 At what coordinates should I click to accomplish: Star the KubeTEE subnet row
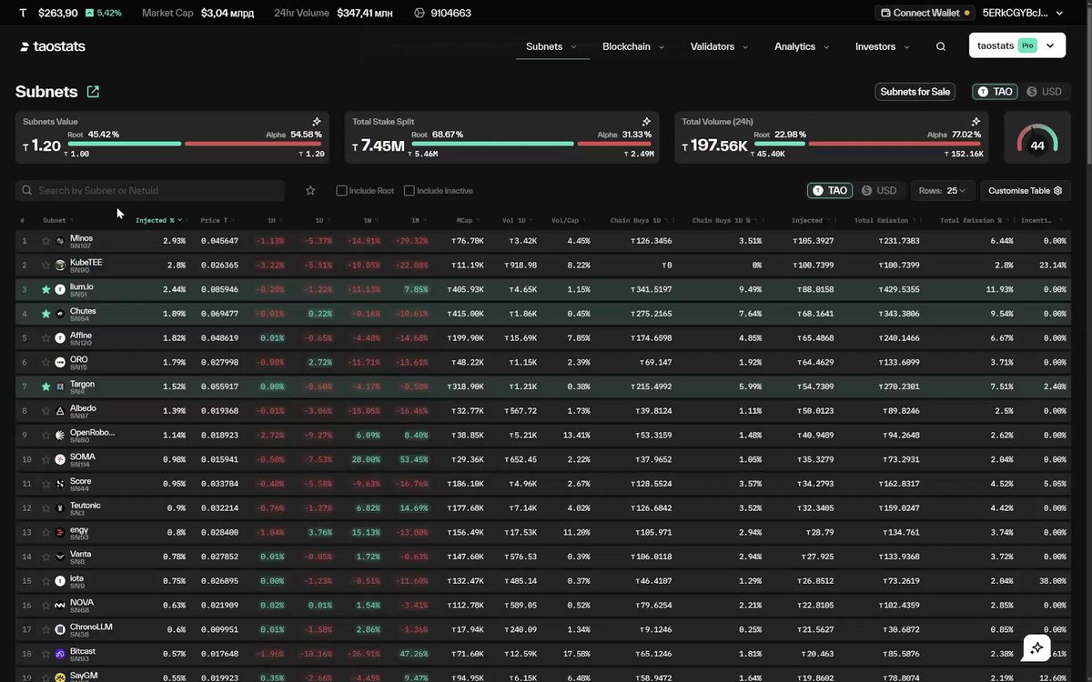click(x=45, y=266)
